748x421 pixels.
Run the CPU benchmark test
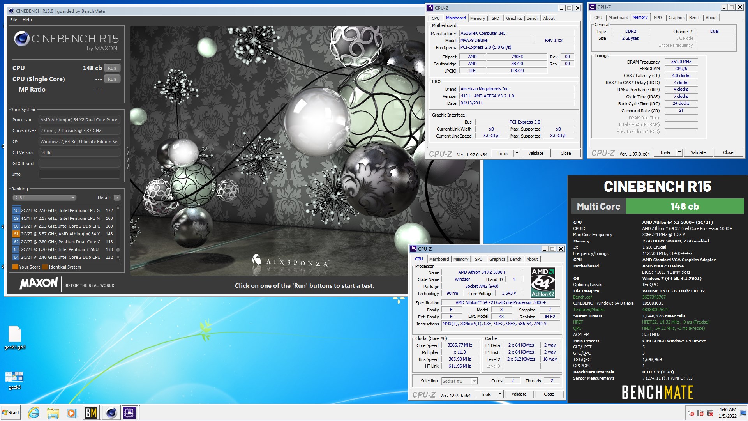pyautogui.click(x=112, y=68)
